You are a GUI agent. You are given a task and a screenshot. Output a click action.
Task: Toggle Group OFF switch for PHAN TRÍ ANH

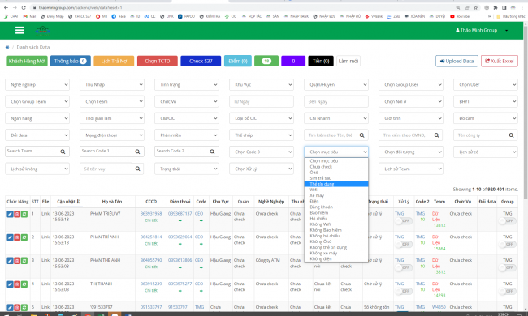[x=507, y=244]
